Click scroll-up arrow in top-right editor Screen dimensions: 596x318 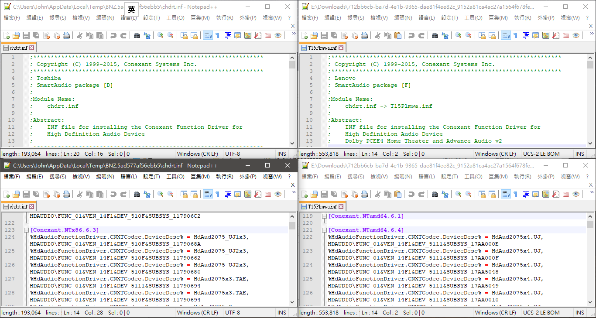(x=590, y=57)
